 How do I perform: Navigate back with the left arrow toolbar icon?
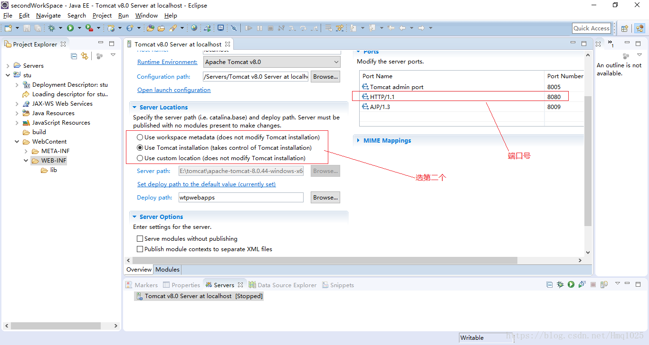(x=402, y=28)
